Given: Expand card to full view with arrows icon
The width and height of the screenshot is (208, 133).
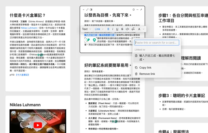Looking at the screenshot, I should pos(87,10).
